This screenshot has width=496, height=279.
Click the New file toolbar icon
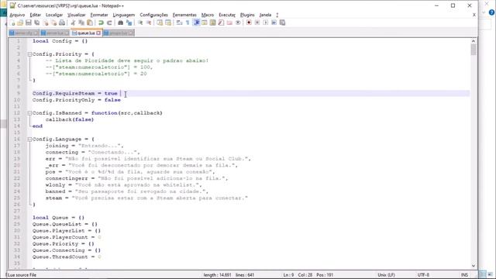12,22
